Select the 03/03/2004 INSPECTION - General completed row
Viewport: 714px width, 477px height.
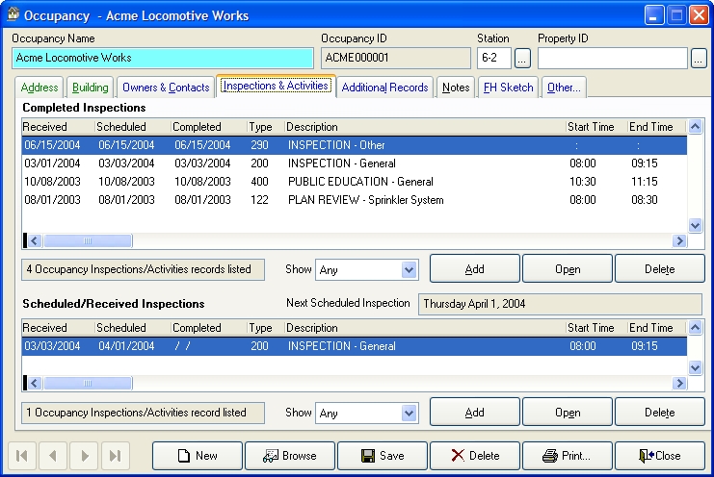coord(355,163)
